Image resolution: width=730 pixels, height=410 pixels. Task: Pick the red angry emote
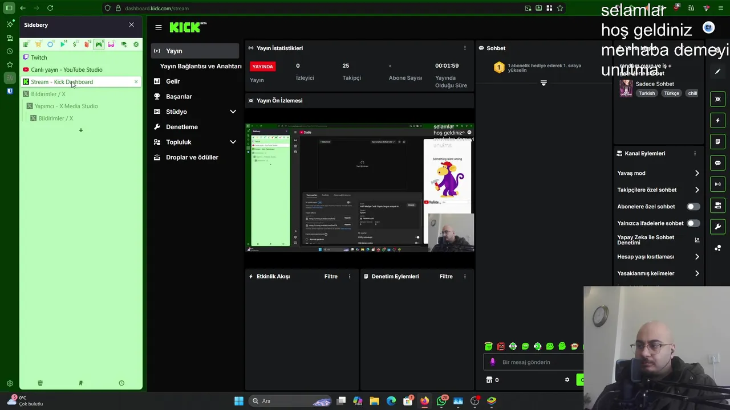click(501, 346)
